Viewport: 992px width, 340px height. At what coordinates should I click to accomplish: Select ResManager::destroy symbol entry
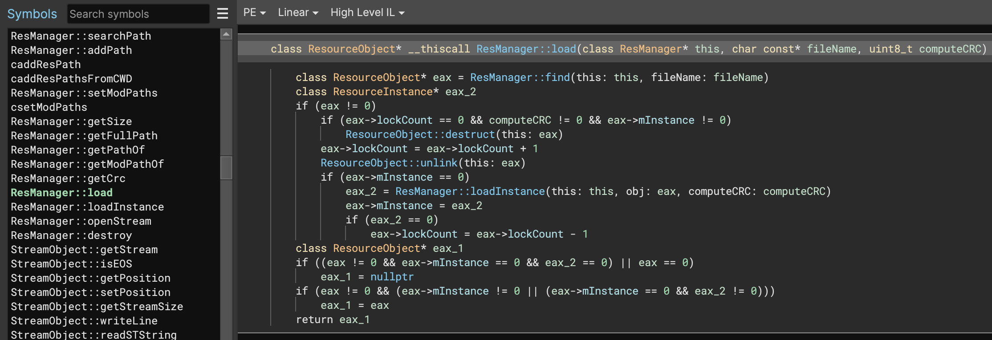pyautogui.click(x=71, y=235)
